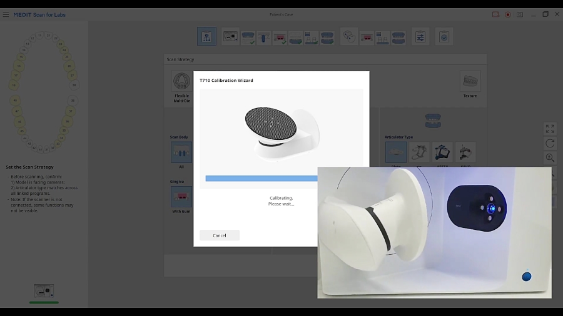Click the rotate view icon

550,144
